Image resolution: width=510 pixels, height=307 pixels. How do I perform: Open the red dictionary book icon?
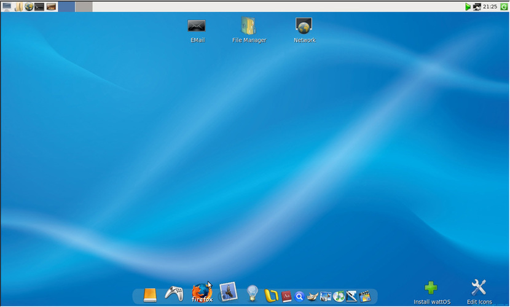click(286, 297)
